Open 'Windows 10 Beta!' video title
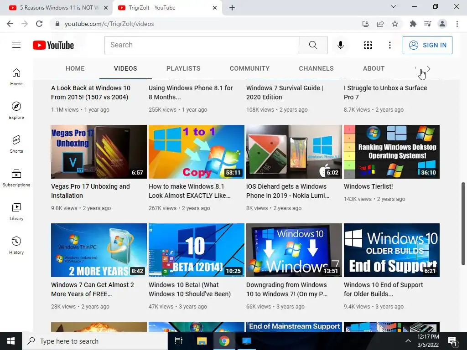The image size is (467, 350). pyautogui.click(x=190, y=289)
